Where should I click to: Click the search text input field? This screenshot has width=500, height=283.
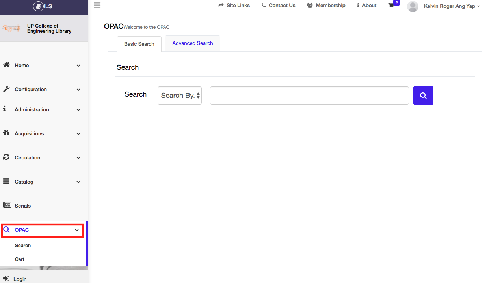point(309,96)
